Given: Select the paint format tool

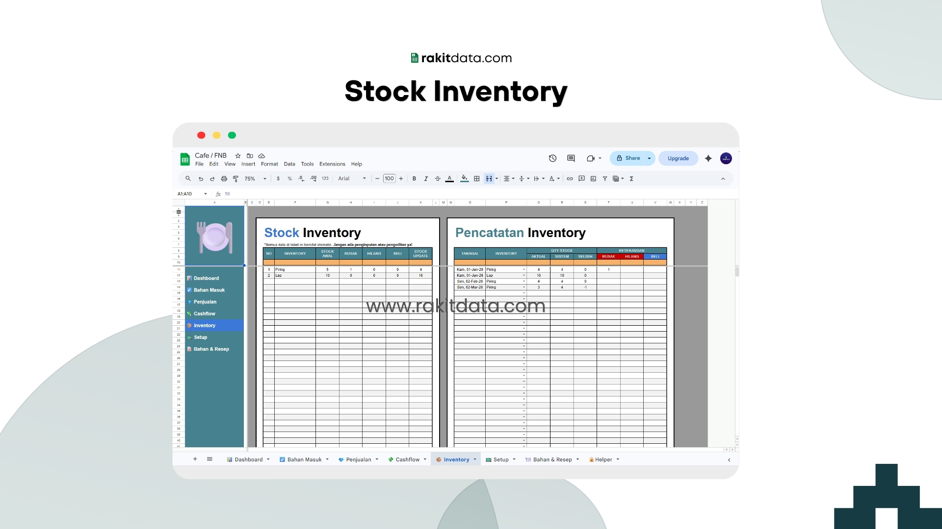Looking at the screenshot, I should tap(235, 179).
